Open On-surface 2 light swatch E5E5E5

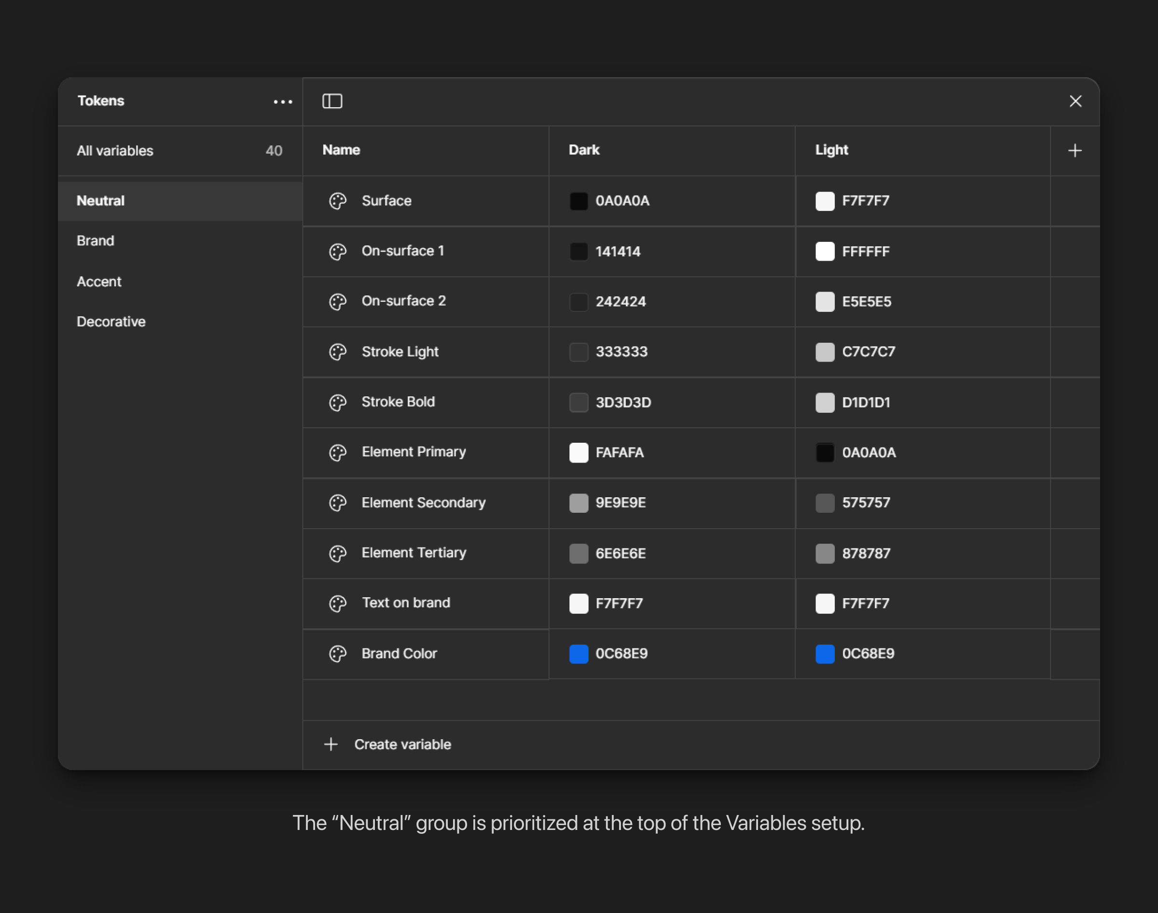(825, 301)
